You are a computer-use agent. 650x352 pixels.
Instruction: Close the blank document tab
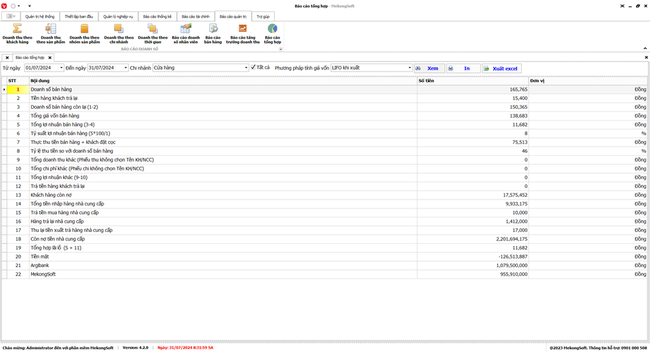[x=7, y=58]
